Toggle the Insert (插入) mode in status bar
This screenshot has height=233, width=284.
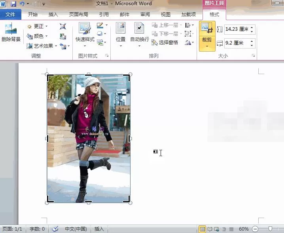click(99, 229)
